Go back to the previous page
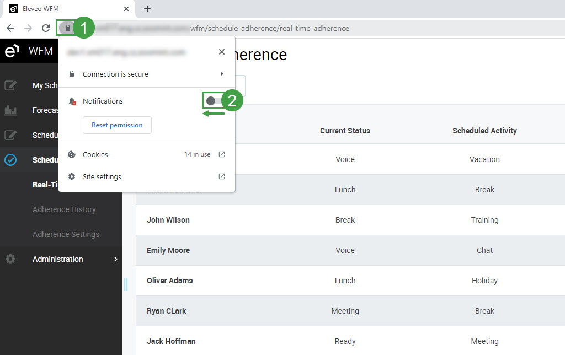 (x=10, y=28)
